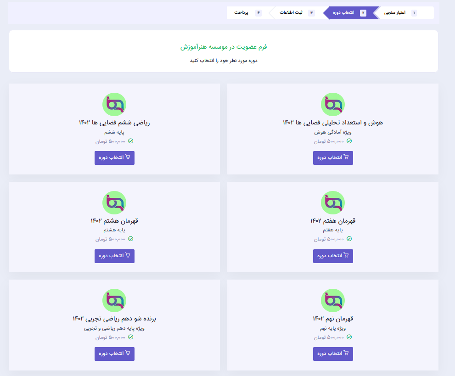Viewport: 455px width, 376px height.
Task: Choose قهرمان هشتم ۱۴۰۲ with انتخاب دوره button
Action: coord(114,256)
